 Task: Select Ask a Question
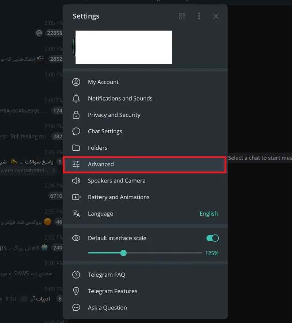[145, 308]
